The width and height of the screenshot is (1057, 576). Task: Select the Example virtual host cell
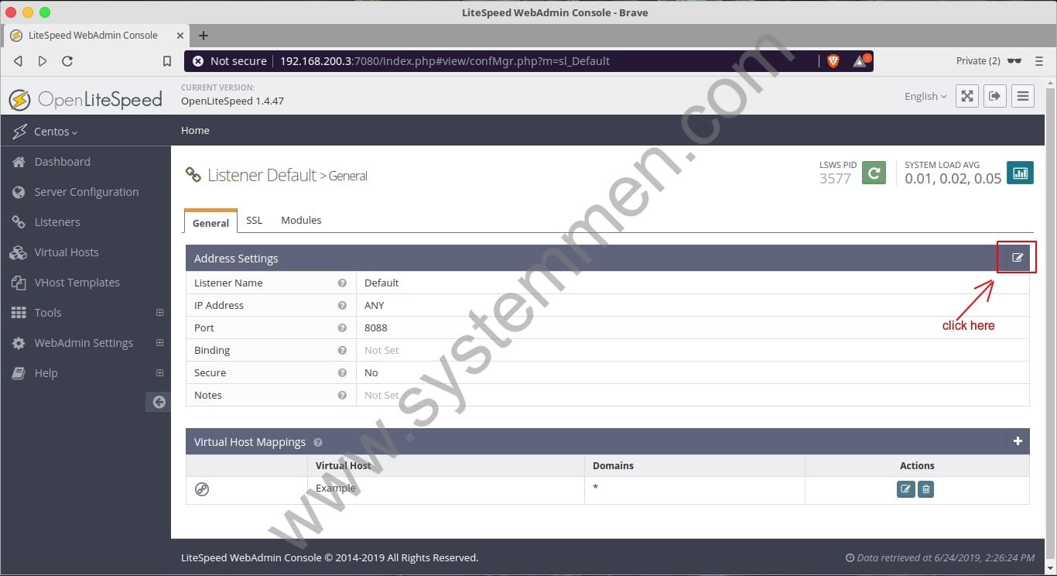click(x=446, y=490)
